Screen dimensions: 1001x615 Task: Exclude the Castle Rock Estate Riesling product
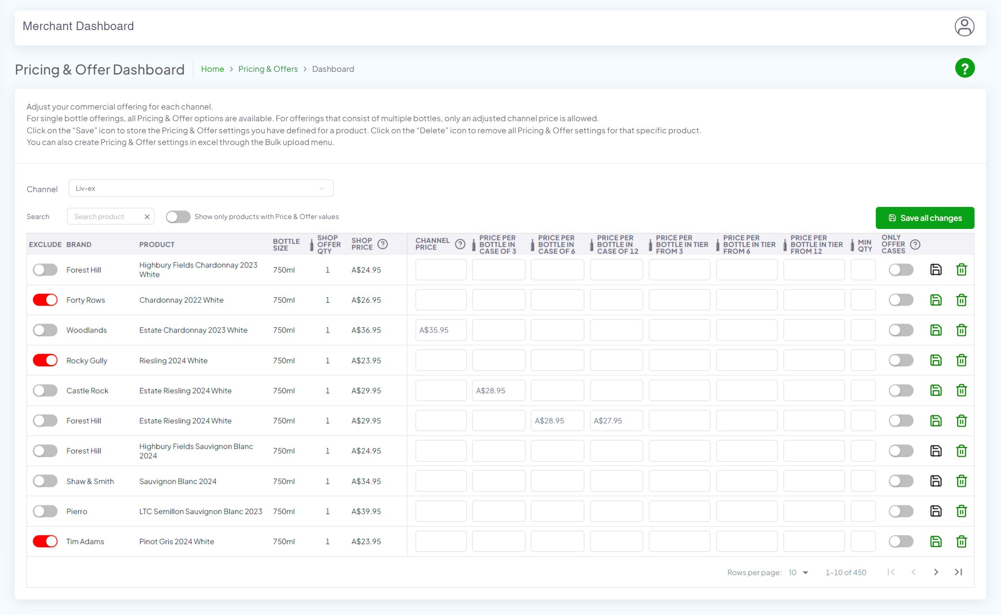click(x=45, y=391)
